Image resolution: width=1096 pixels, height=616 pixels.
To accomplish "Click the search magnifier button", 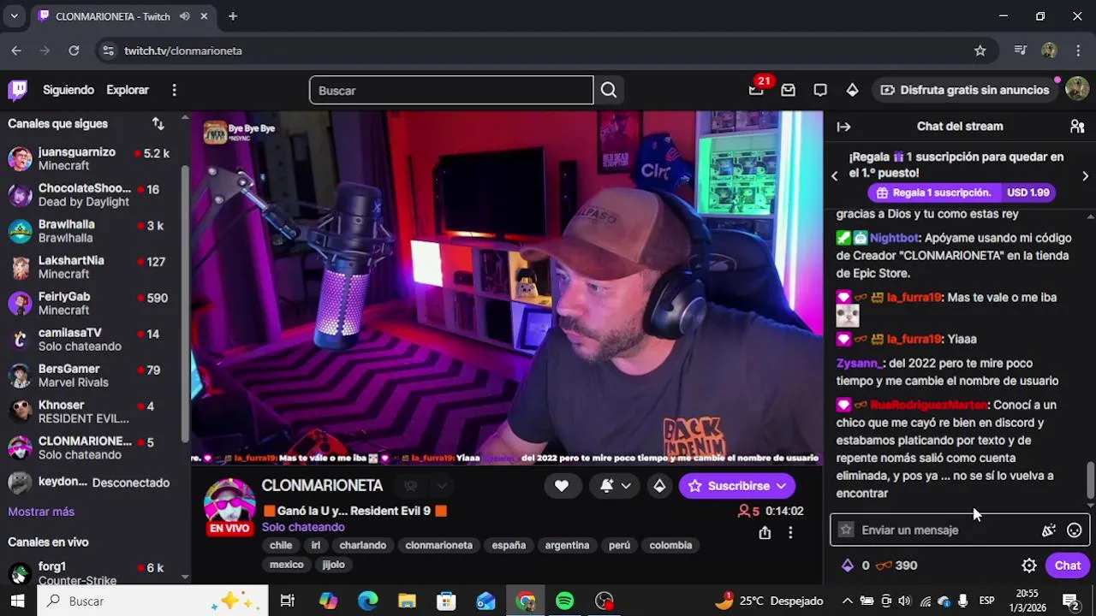I will [609, 90].
